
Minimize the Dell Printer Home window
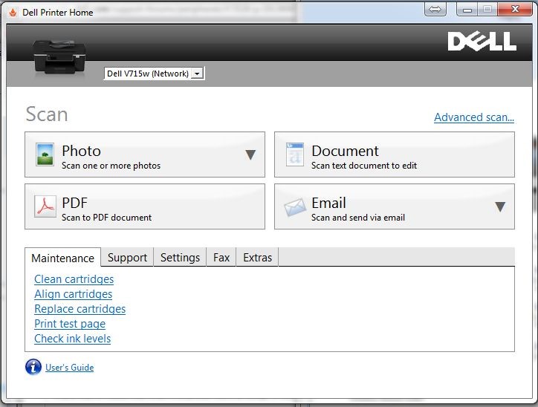click(467, 9)
